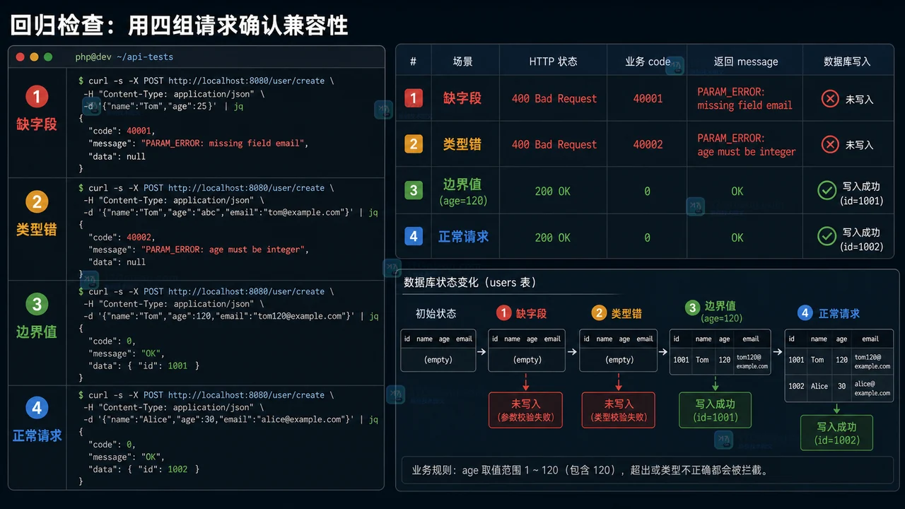Click badge 1 in the database state flow
This screenshot has height=509, width=905.
tap(503, 313)
